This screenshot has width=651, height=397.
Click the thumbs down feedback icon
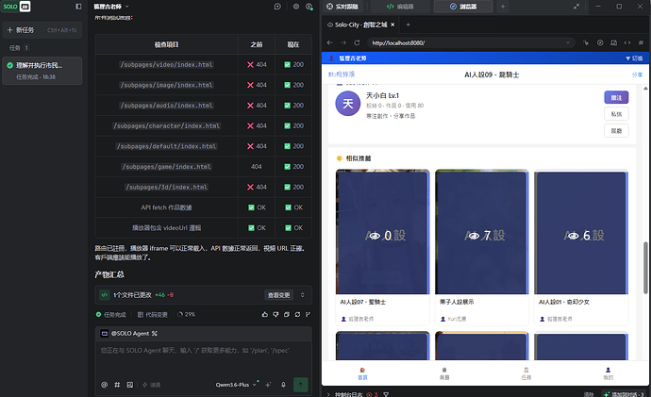[x=275, y=314]
